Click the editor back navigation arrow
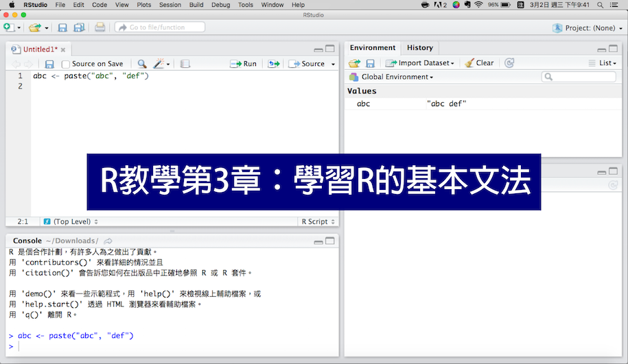628x364 pixels. 16,64
